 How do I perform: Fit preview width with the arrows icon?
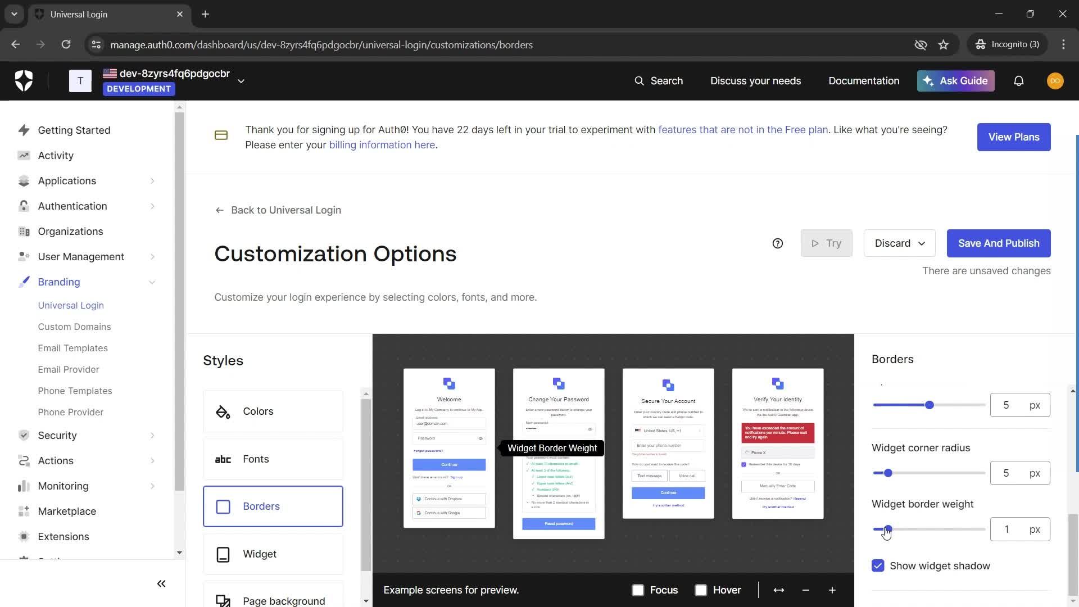[x=778, y=590]
